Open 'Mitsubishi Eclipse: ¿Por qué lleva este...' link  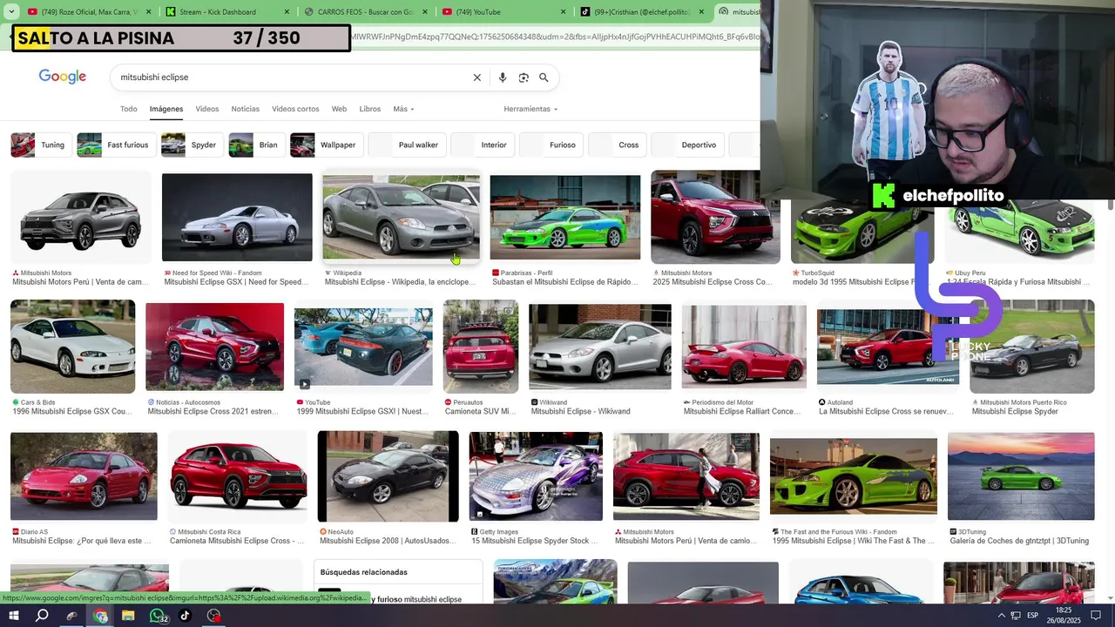(x=82, y=541)
